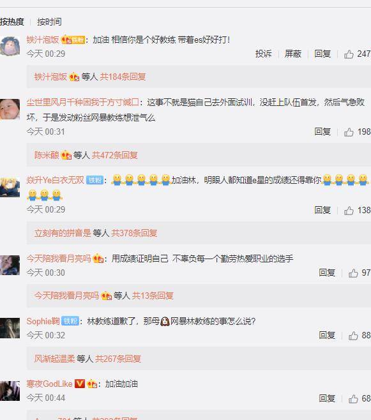Like the comment by 铁汁泡饭 with 247 likes
Screen dimensions: 371x420
[x=349, y=54]
